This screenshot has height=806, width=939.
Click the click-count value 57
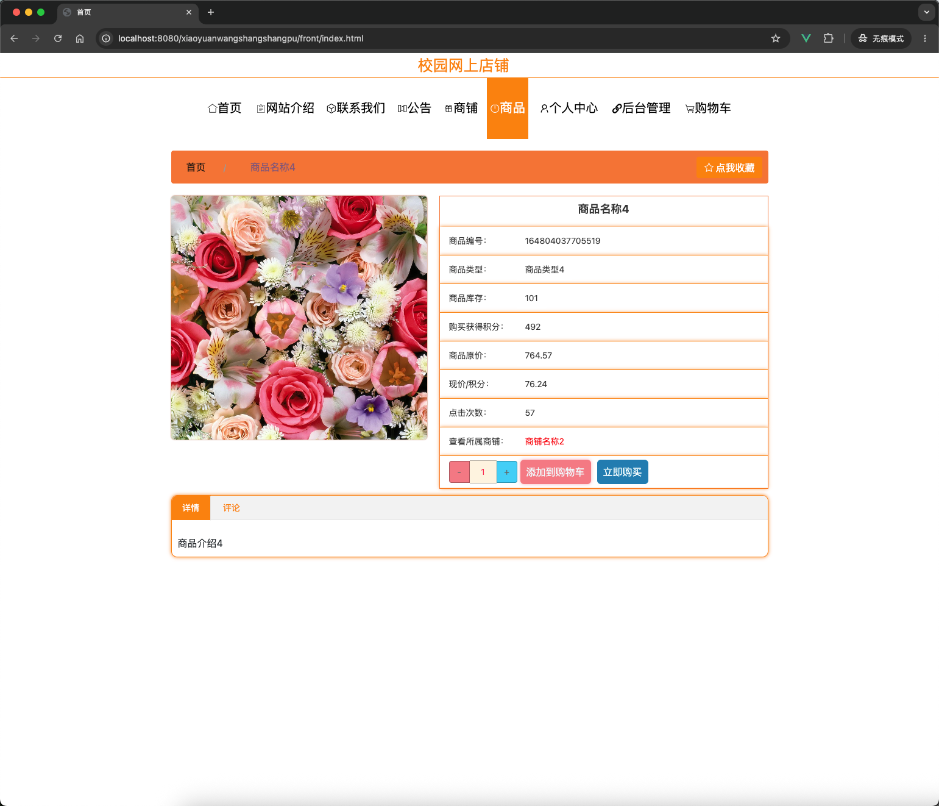(530, 413)
